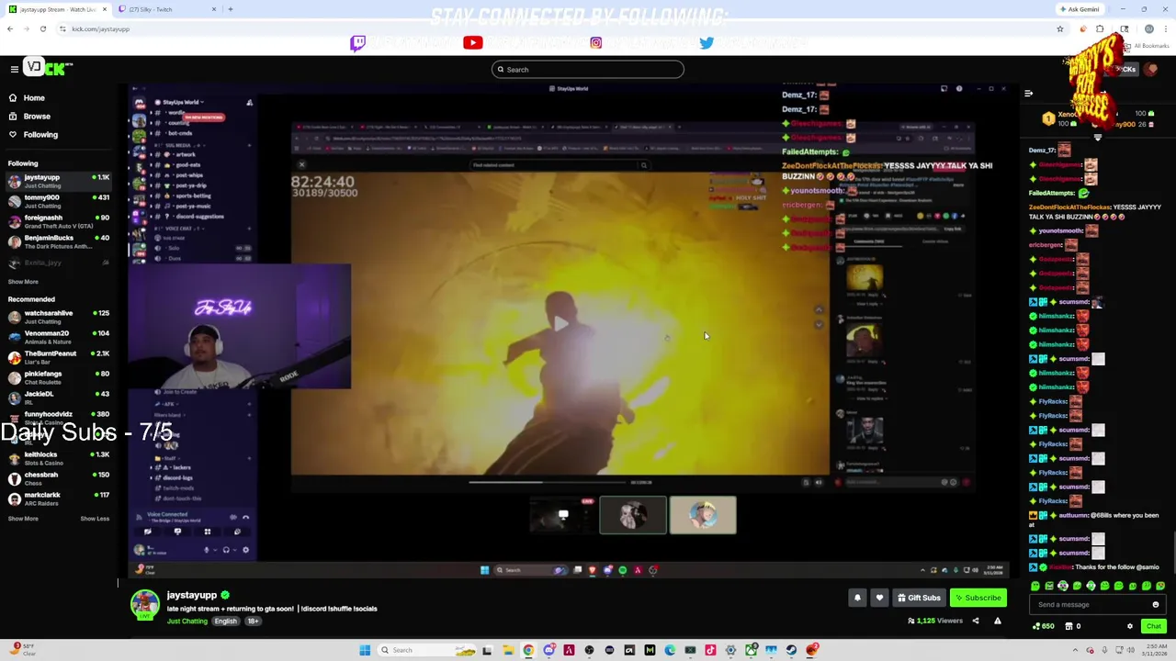Switch to the Twitch Silky browser tab

[x=165, y=9]
